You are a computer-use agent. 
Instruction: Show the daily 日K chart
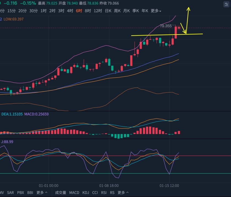(108, 11)
